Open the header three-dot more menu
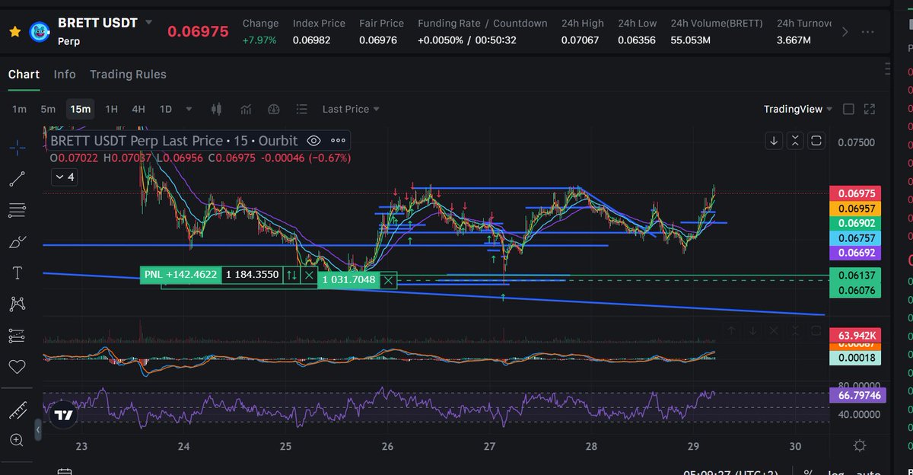 point(867,32)
